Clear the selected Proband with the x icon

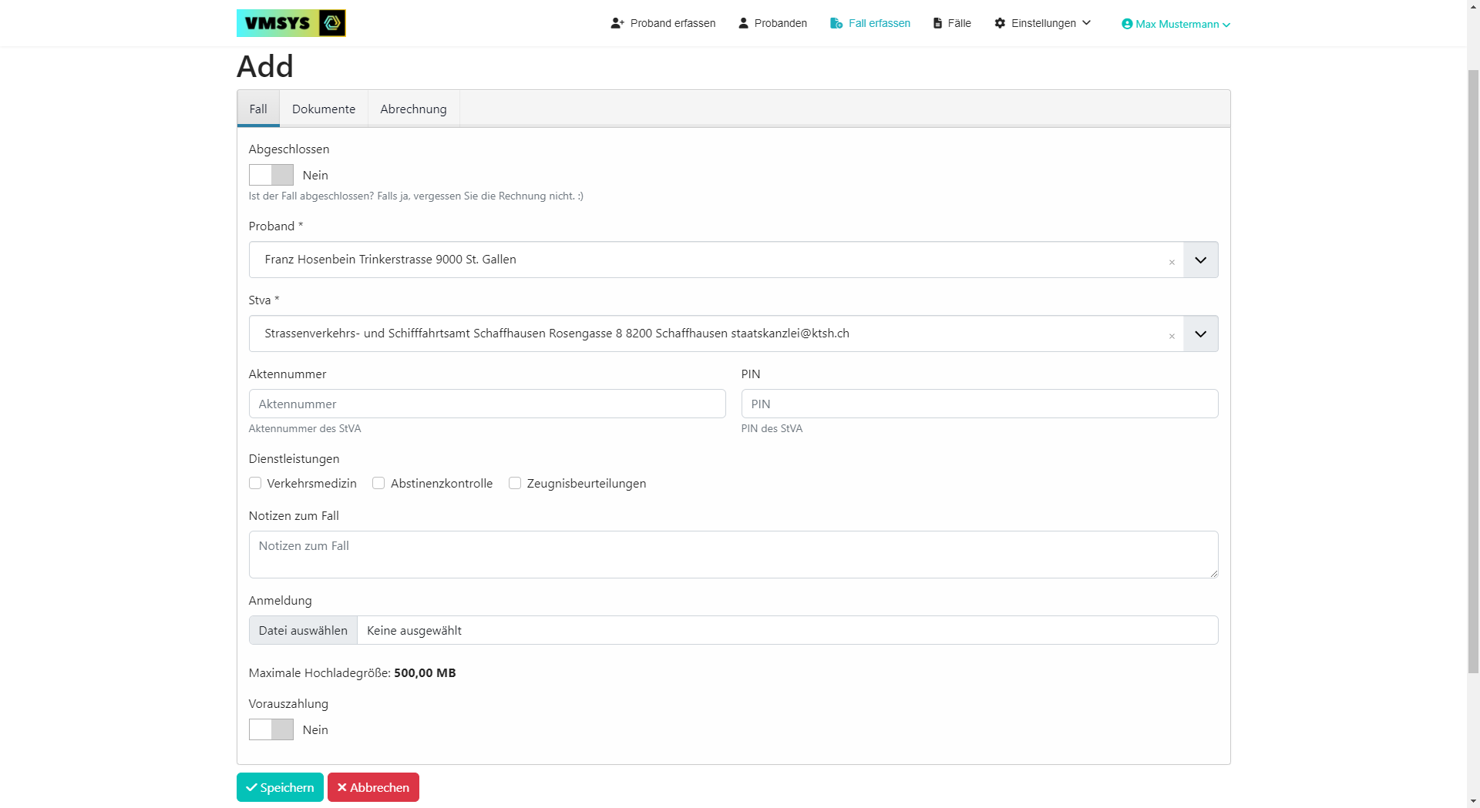pyautogui.click(x=1172, y=262)
